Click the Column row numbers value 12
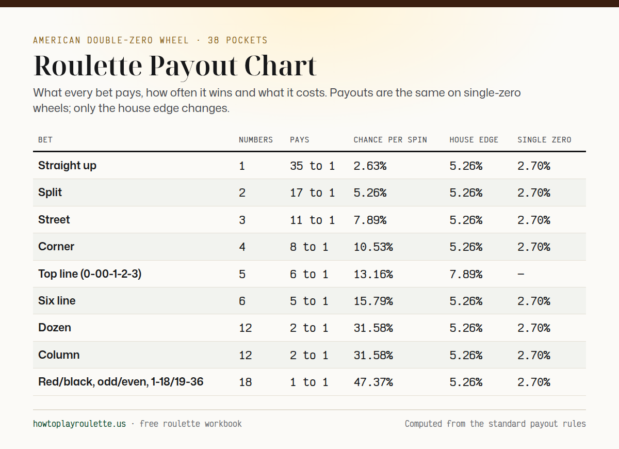619x449 pixels. click(x=246, y=355)
